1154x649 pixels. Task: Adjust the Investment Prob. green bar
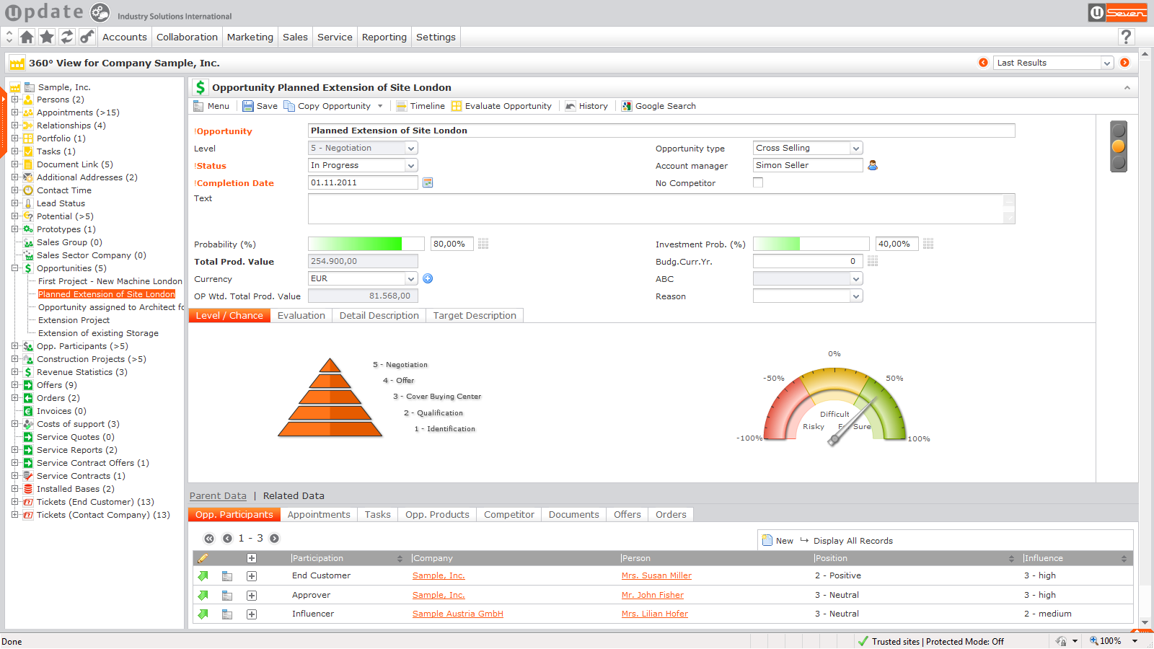coord(811,244)
